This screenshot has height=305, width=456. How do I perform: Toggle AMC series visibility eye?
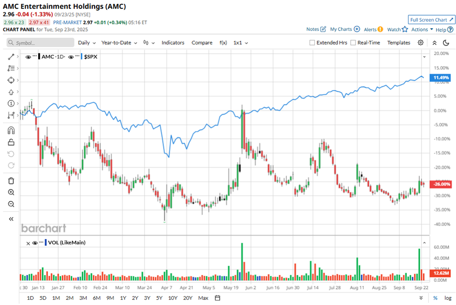click(28, 57)
